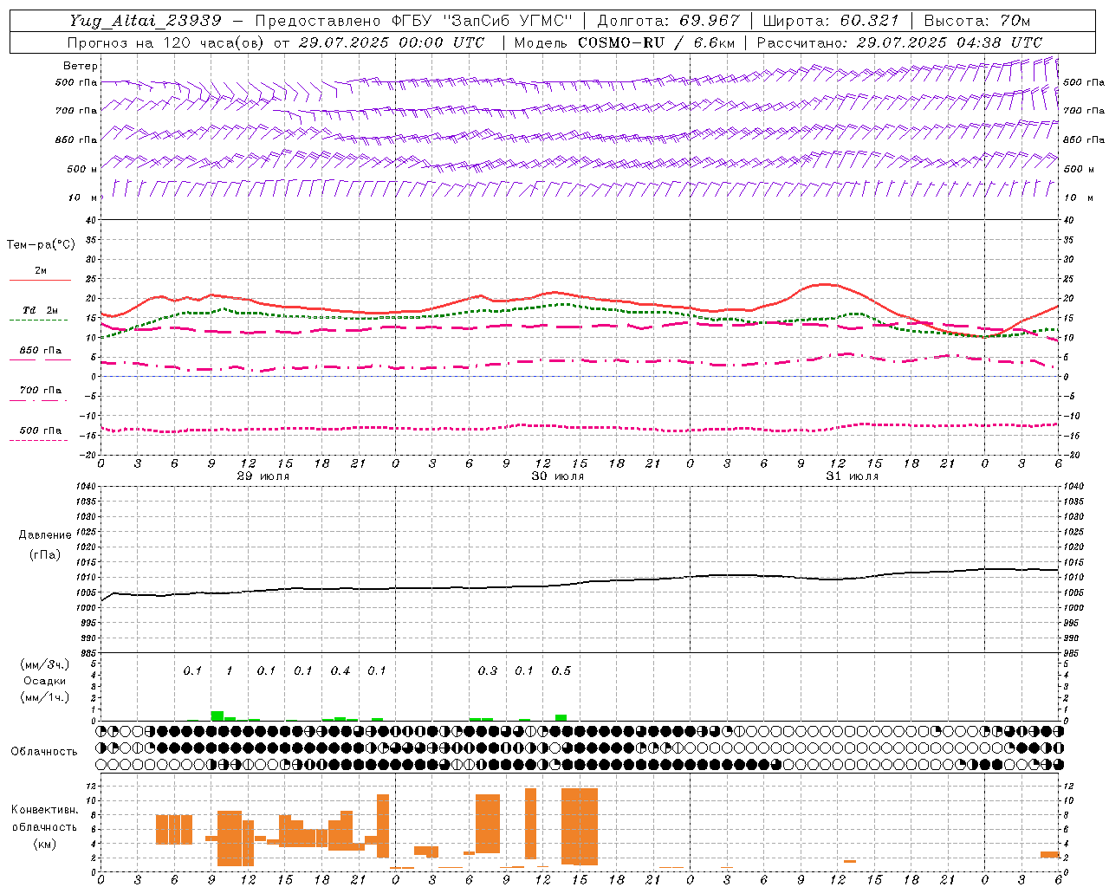Select the 10 м wind level label on the left

click(81, 197)
